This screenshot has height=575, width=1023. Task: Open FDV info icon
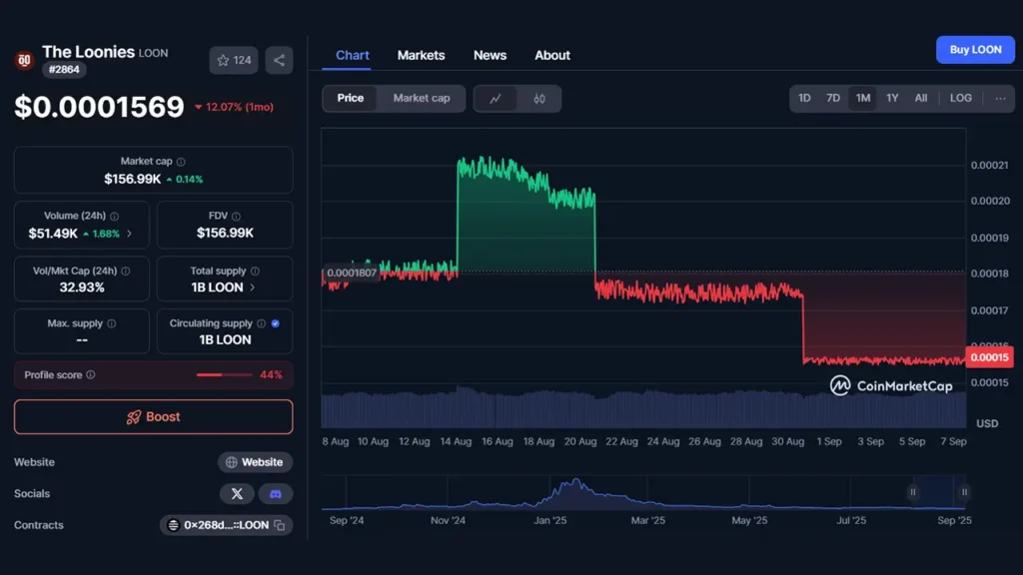pos(236,216)
